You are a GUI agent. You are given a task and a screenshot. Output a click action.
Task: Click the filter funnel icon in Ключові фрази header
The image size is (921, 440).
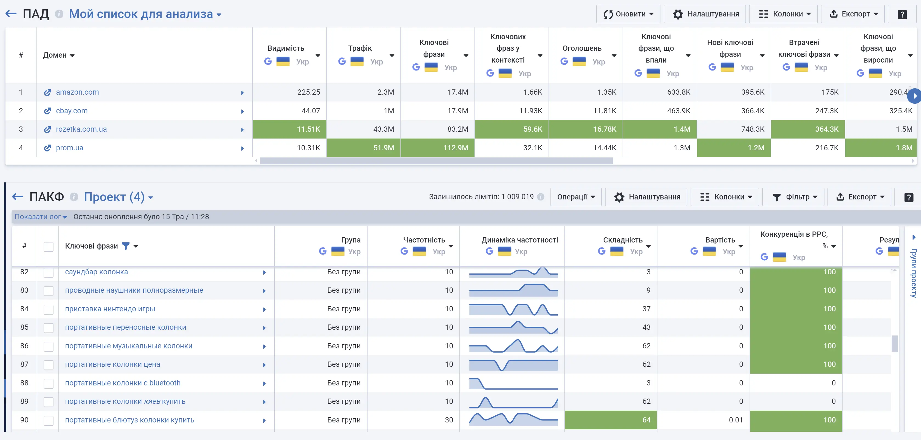[126, 246]
